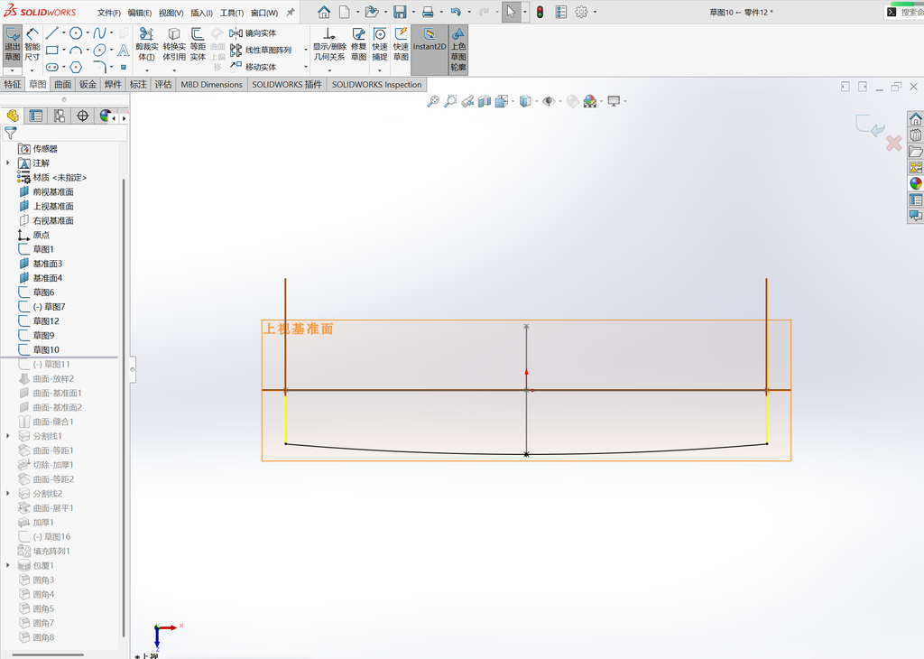Image resolution: width=924 pixels, height=659 pixels.
Task: Click Repair Sketch (修复草图)
Action: point(358,45)
